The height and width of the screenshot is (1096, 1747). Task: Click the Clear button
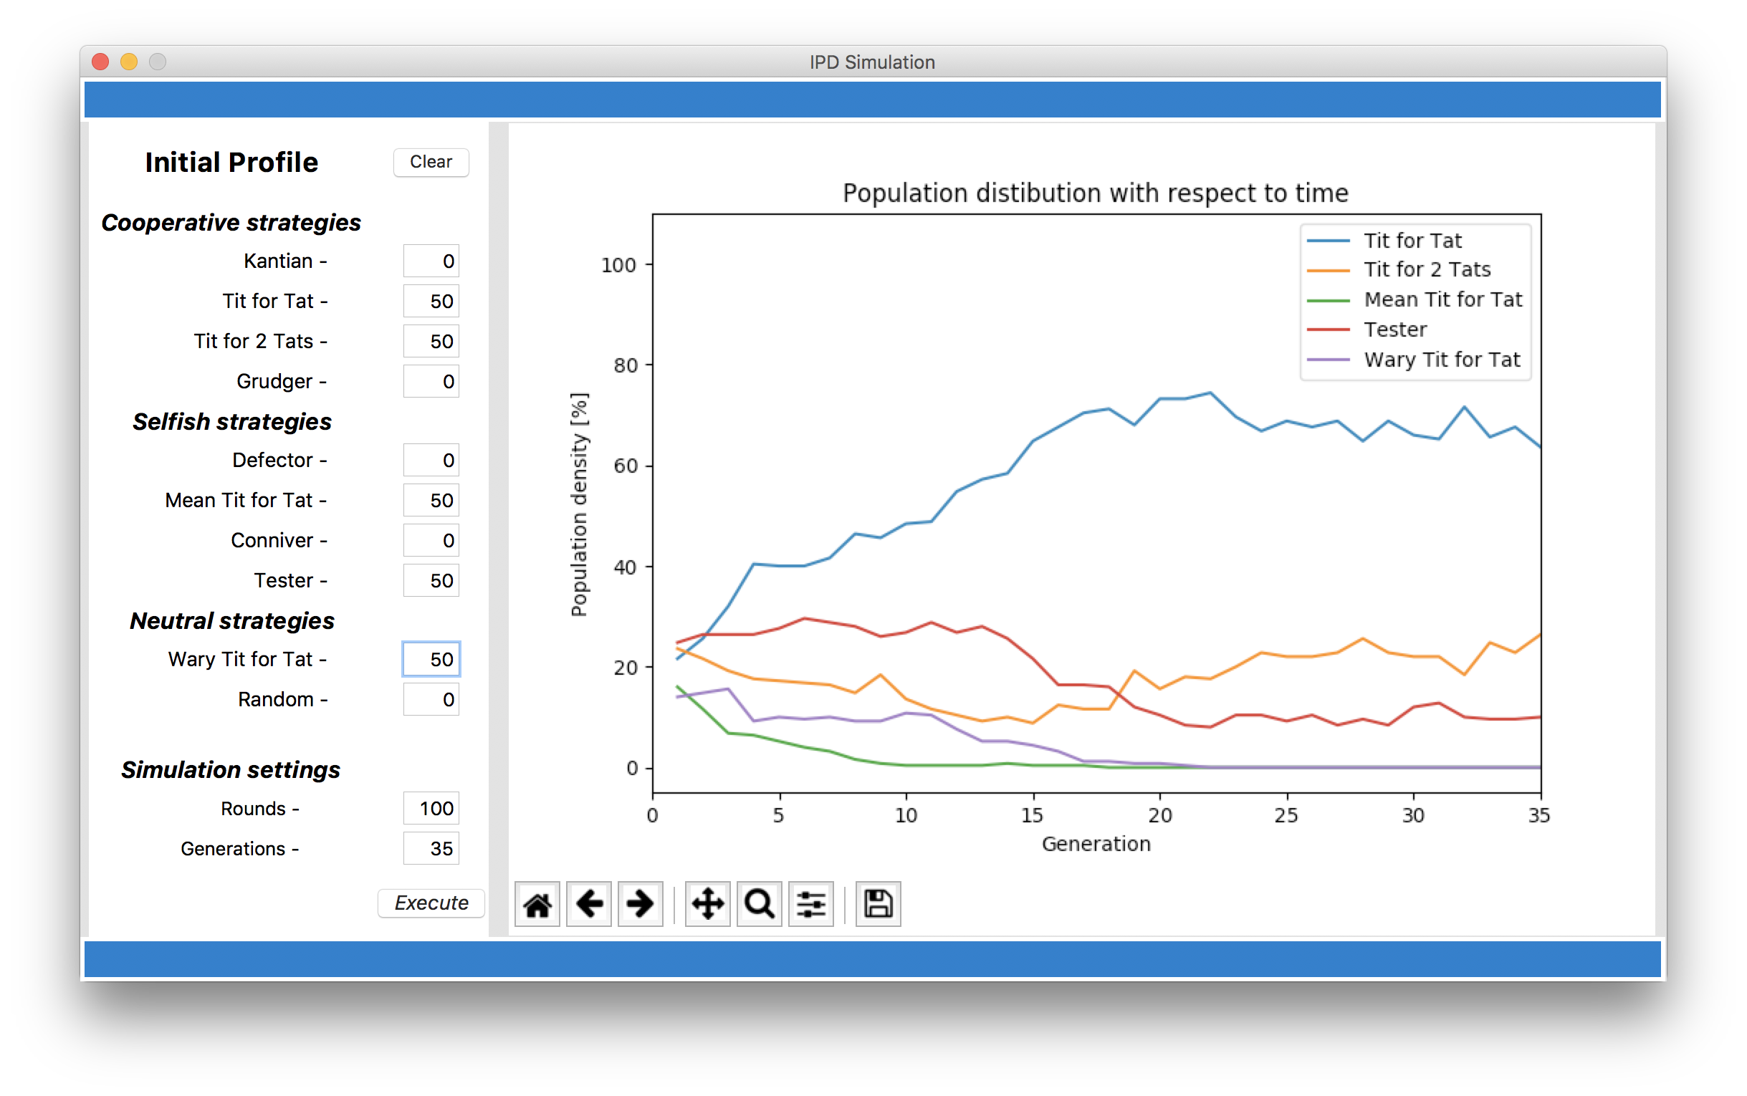pyautogui.click(x=431, y=162)
